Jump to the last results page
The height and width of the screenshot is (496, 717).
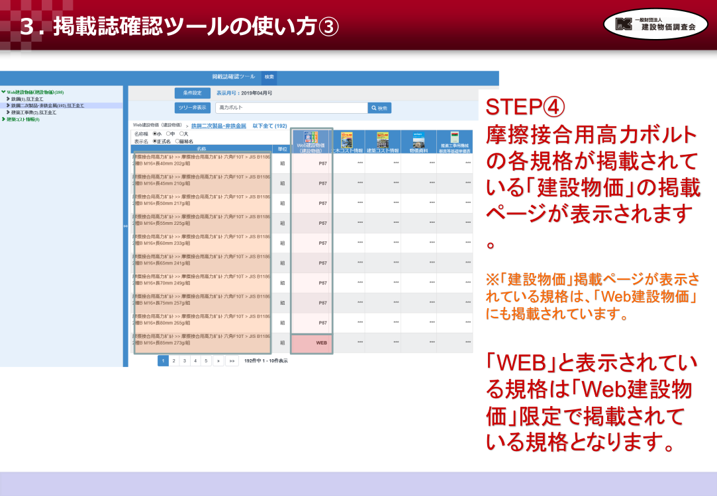pos(232,361)
